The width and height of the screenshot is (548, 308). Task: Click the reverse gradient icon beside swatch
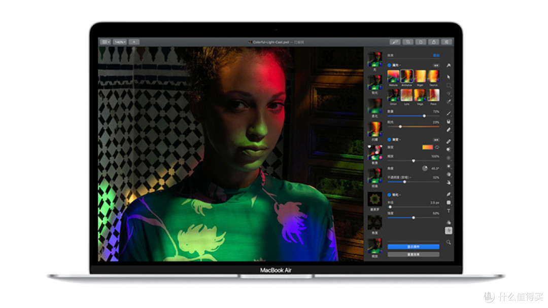point(437,147)
